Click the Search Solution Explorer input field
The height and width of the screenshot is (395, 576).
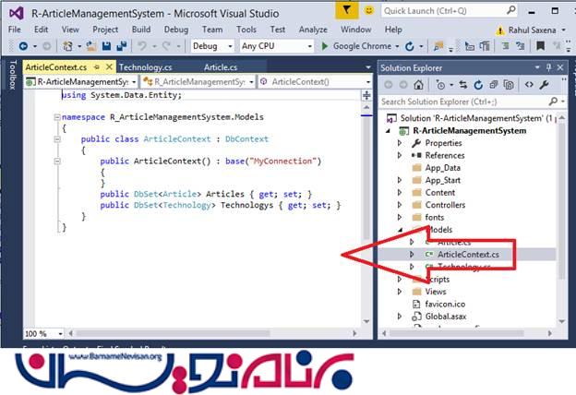click(x=462, y=101)
